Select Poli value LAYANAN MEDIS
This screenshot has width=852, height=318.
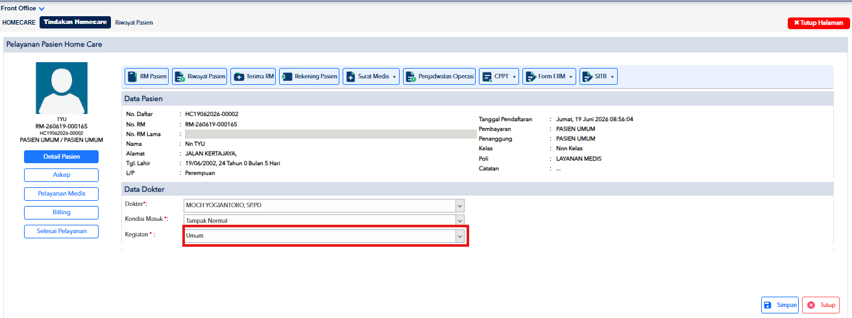coord(578,159)
